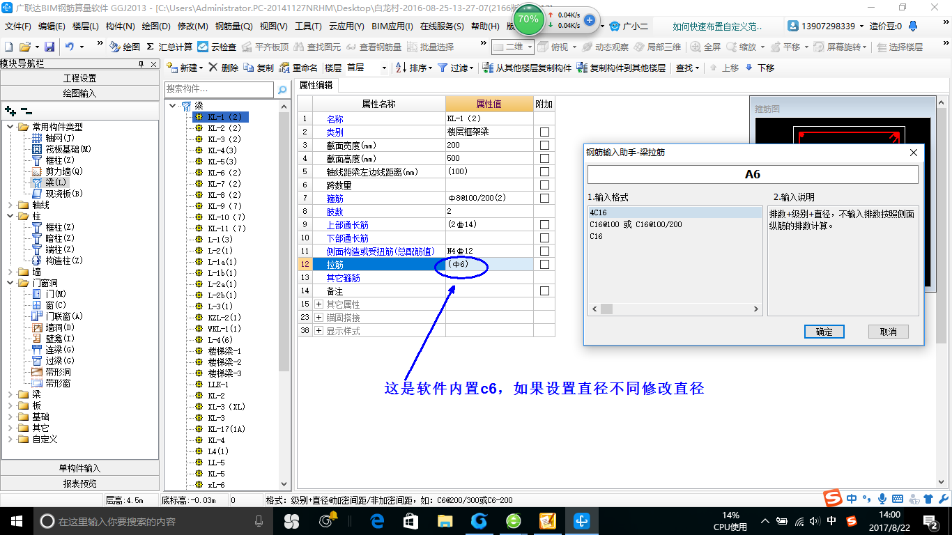Screen dimensions: 952x535
Task: Toggle 附加 checkbox for 类别 row
Action: [544, 132]
